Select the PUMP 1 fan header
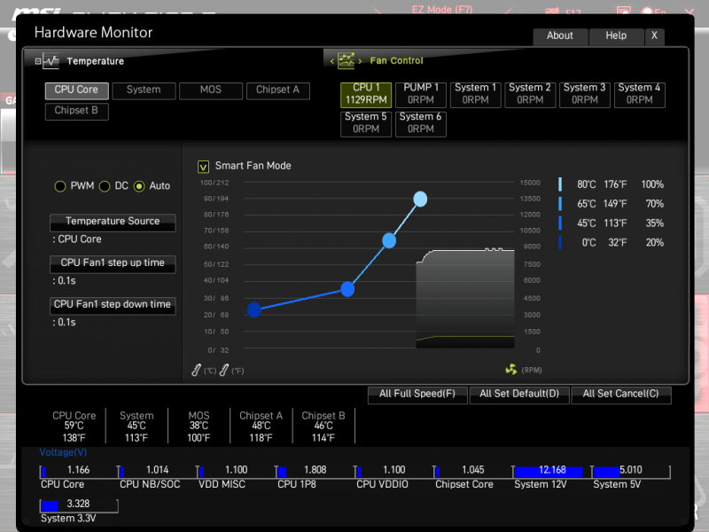This screenshot has height=532, width=709. coord(421,94)
